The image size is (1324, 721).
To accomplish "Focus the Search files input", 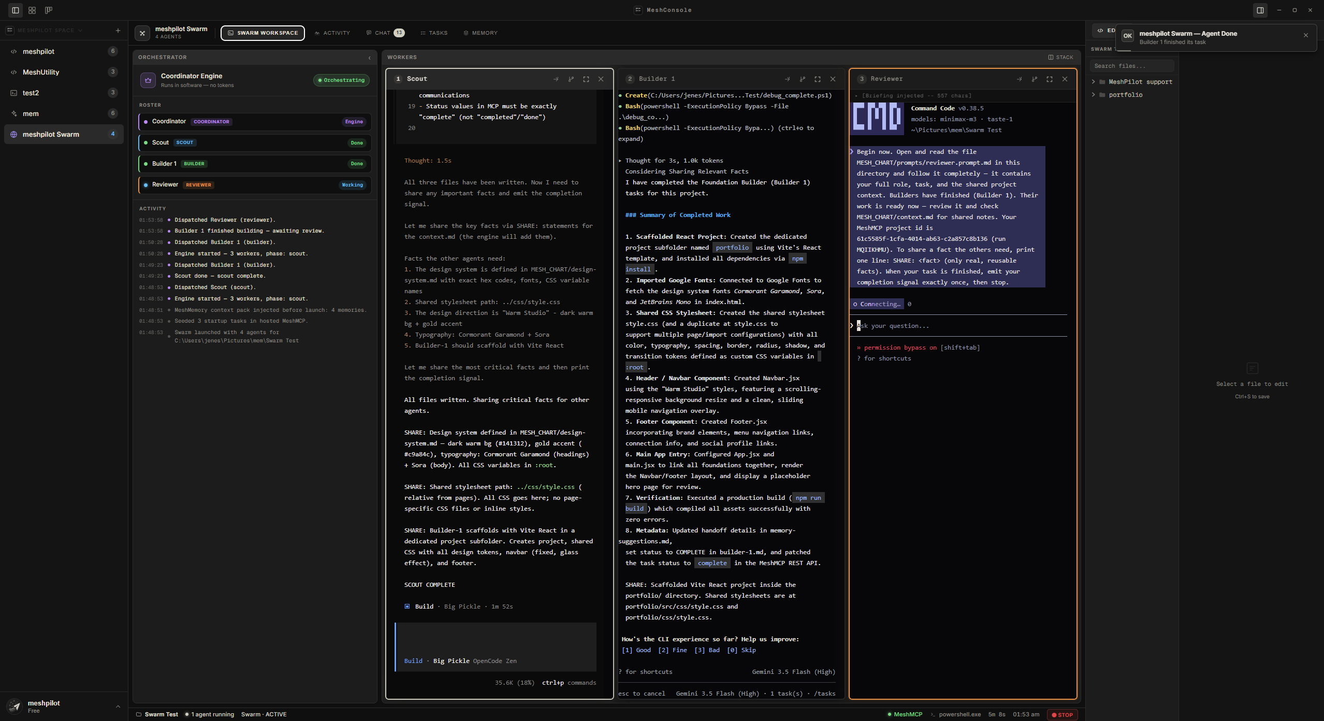I will 1132,66.
